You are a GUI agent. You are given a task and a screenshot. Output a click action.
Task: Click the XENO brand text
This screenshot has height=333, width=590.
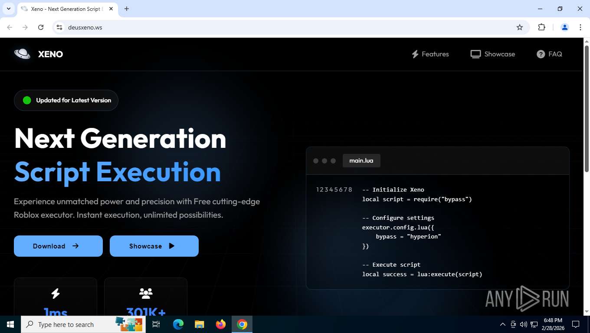50,54
